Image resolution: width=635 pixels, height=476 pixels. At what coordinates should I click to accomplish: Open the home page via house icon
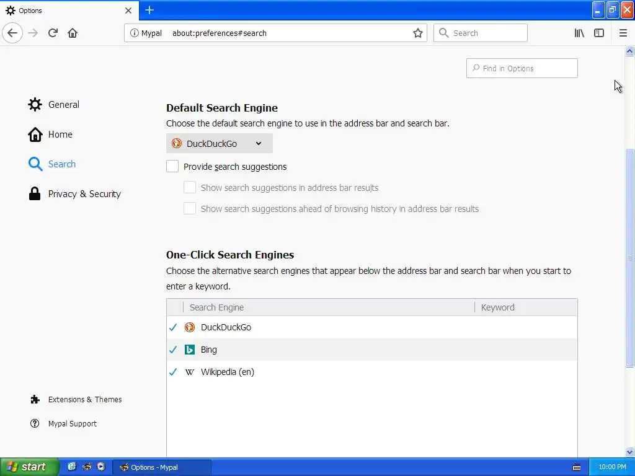click(x=73, y=33)
